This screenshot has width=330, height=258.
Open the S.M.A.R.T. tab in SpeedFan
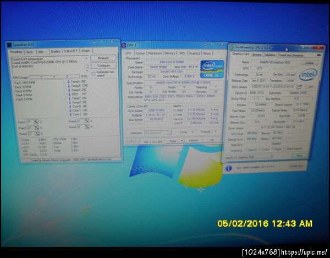click(71, 51)
